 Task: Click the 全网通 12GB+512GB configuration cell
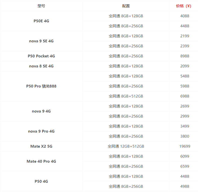point(126,146)
